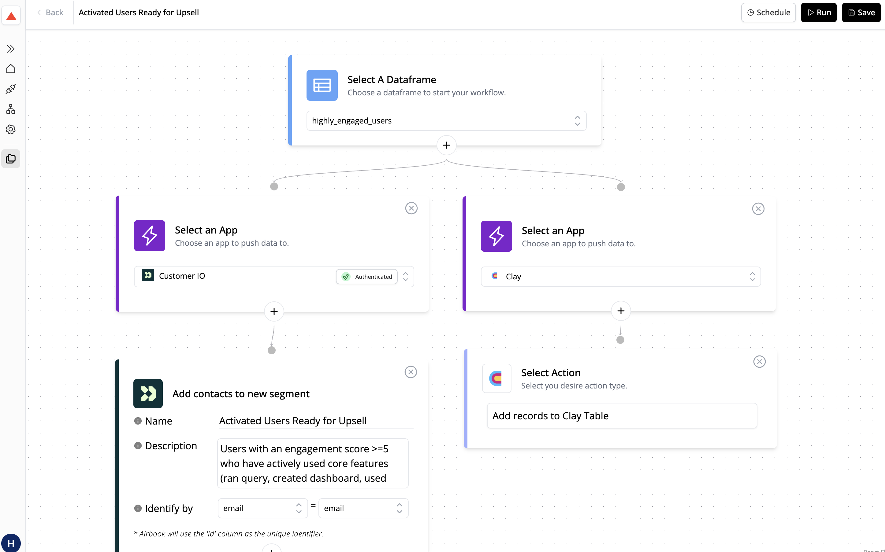Expand the left sidebar with double chevron
The width and height of the screenshot is (885, 552).
11,49
